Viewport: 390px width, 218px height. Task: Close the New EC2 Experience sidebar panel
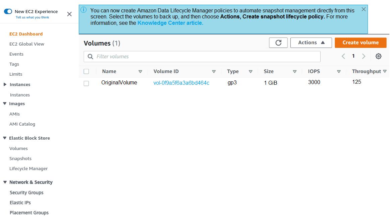[x=69, y=14]
